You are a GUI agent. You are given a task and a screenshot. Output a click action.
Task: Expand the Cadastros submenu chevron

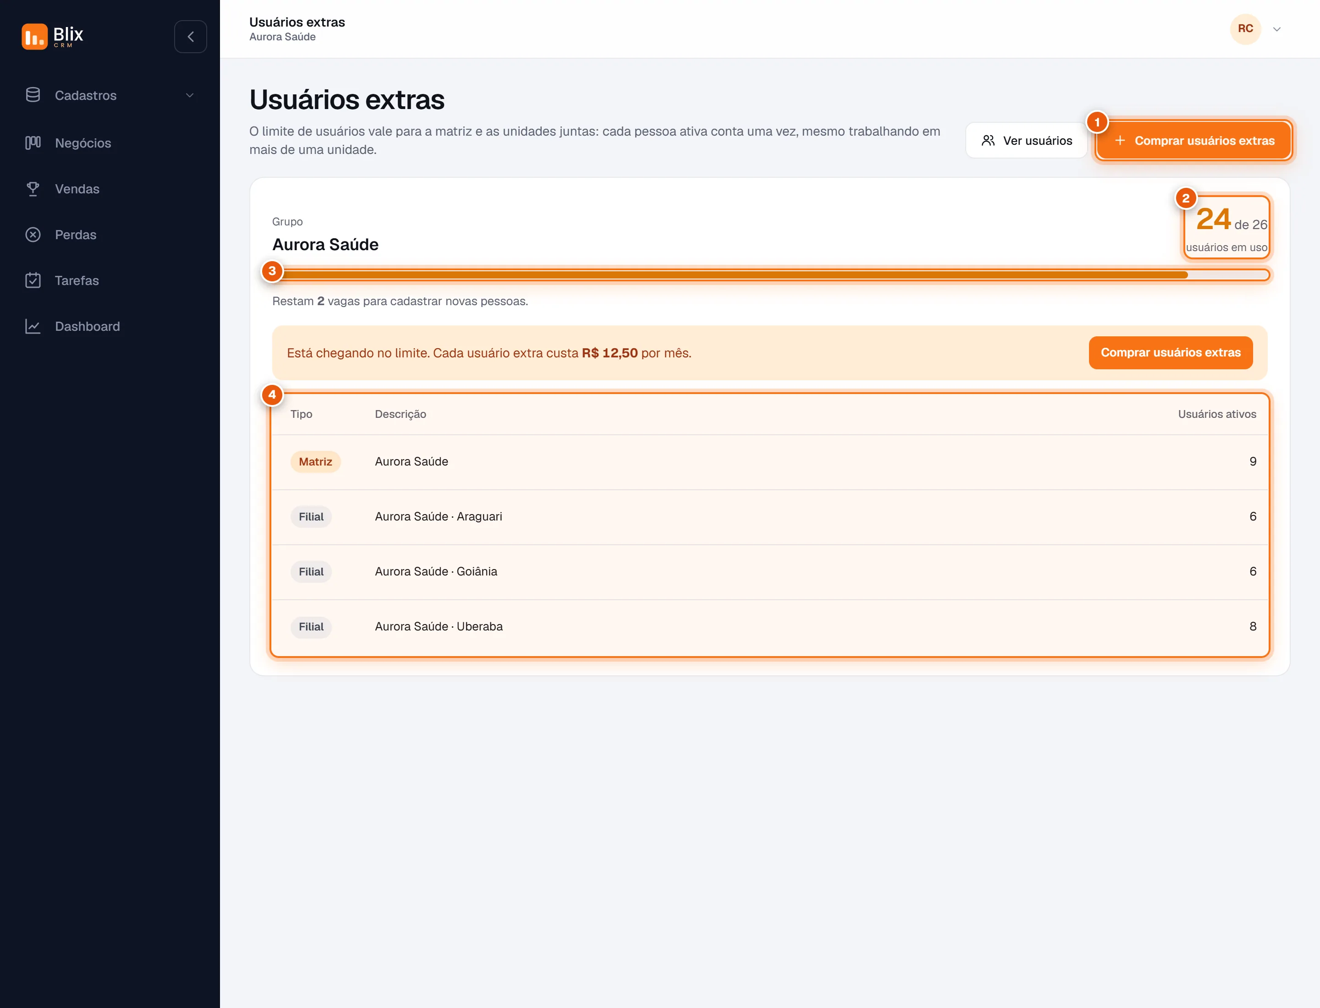(x=190, y=95)
